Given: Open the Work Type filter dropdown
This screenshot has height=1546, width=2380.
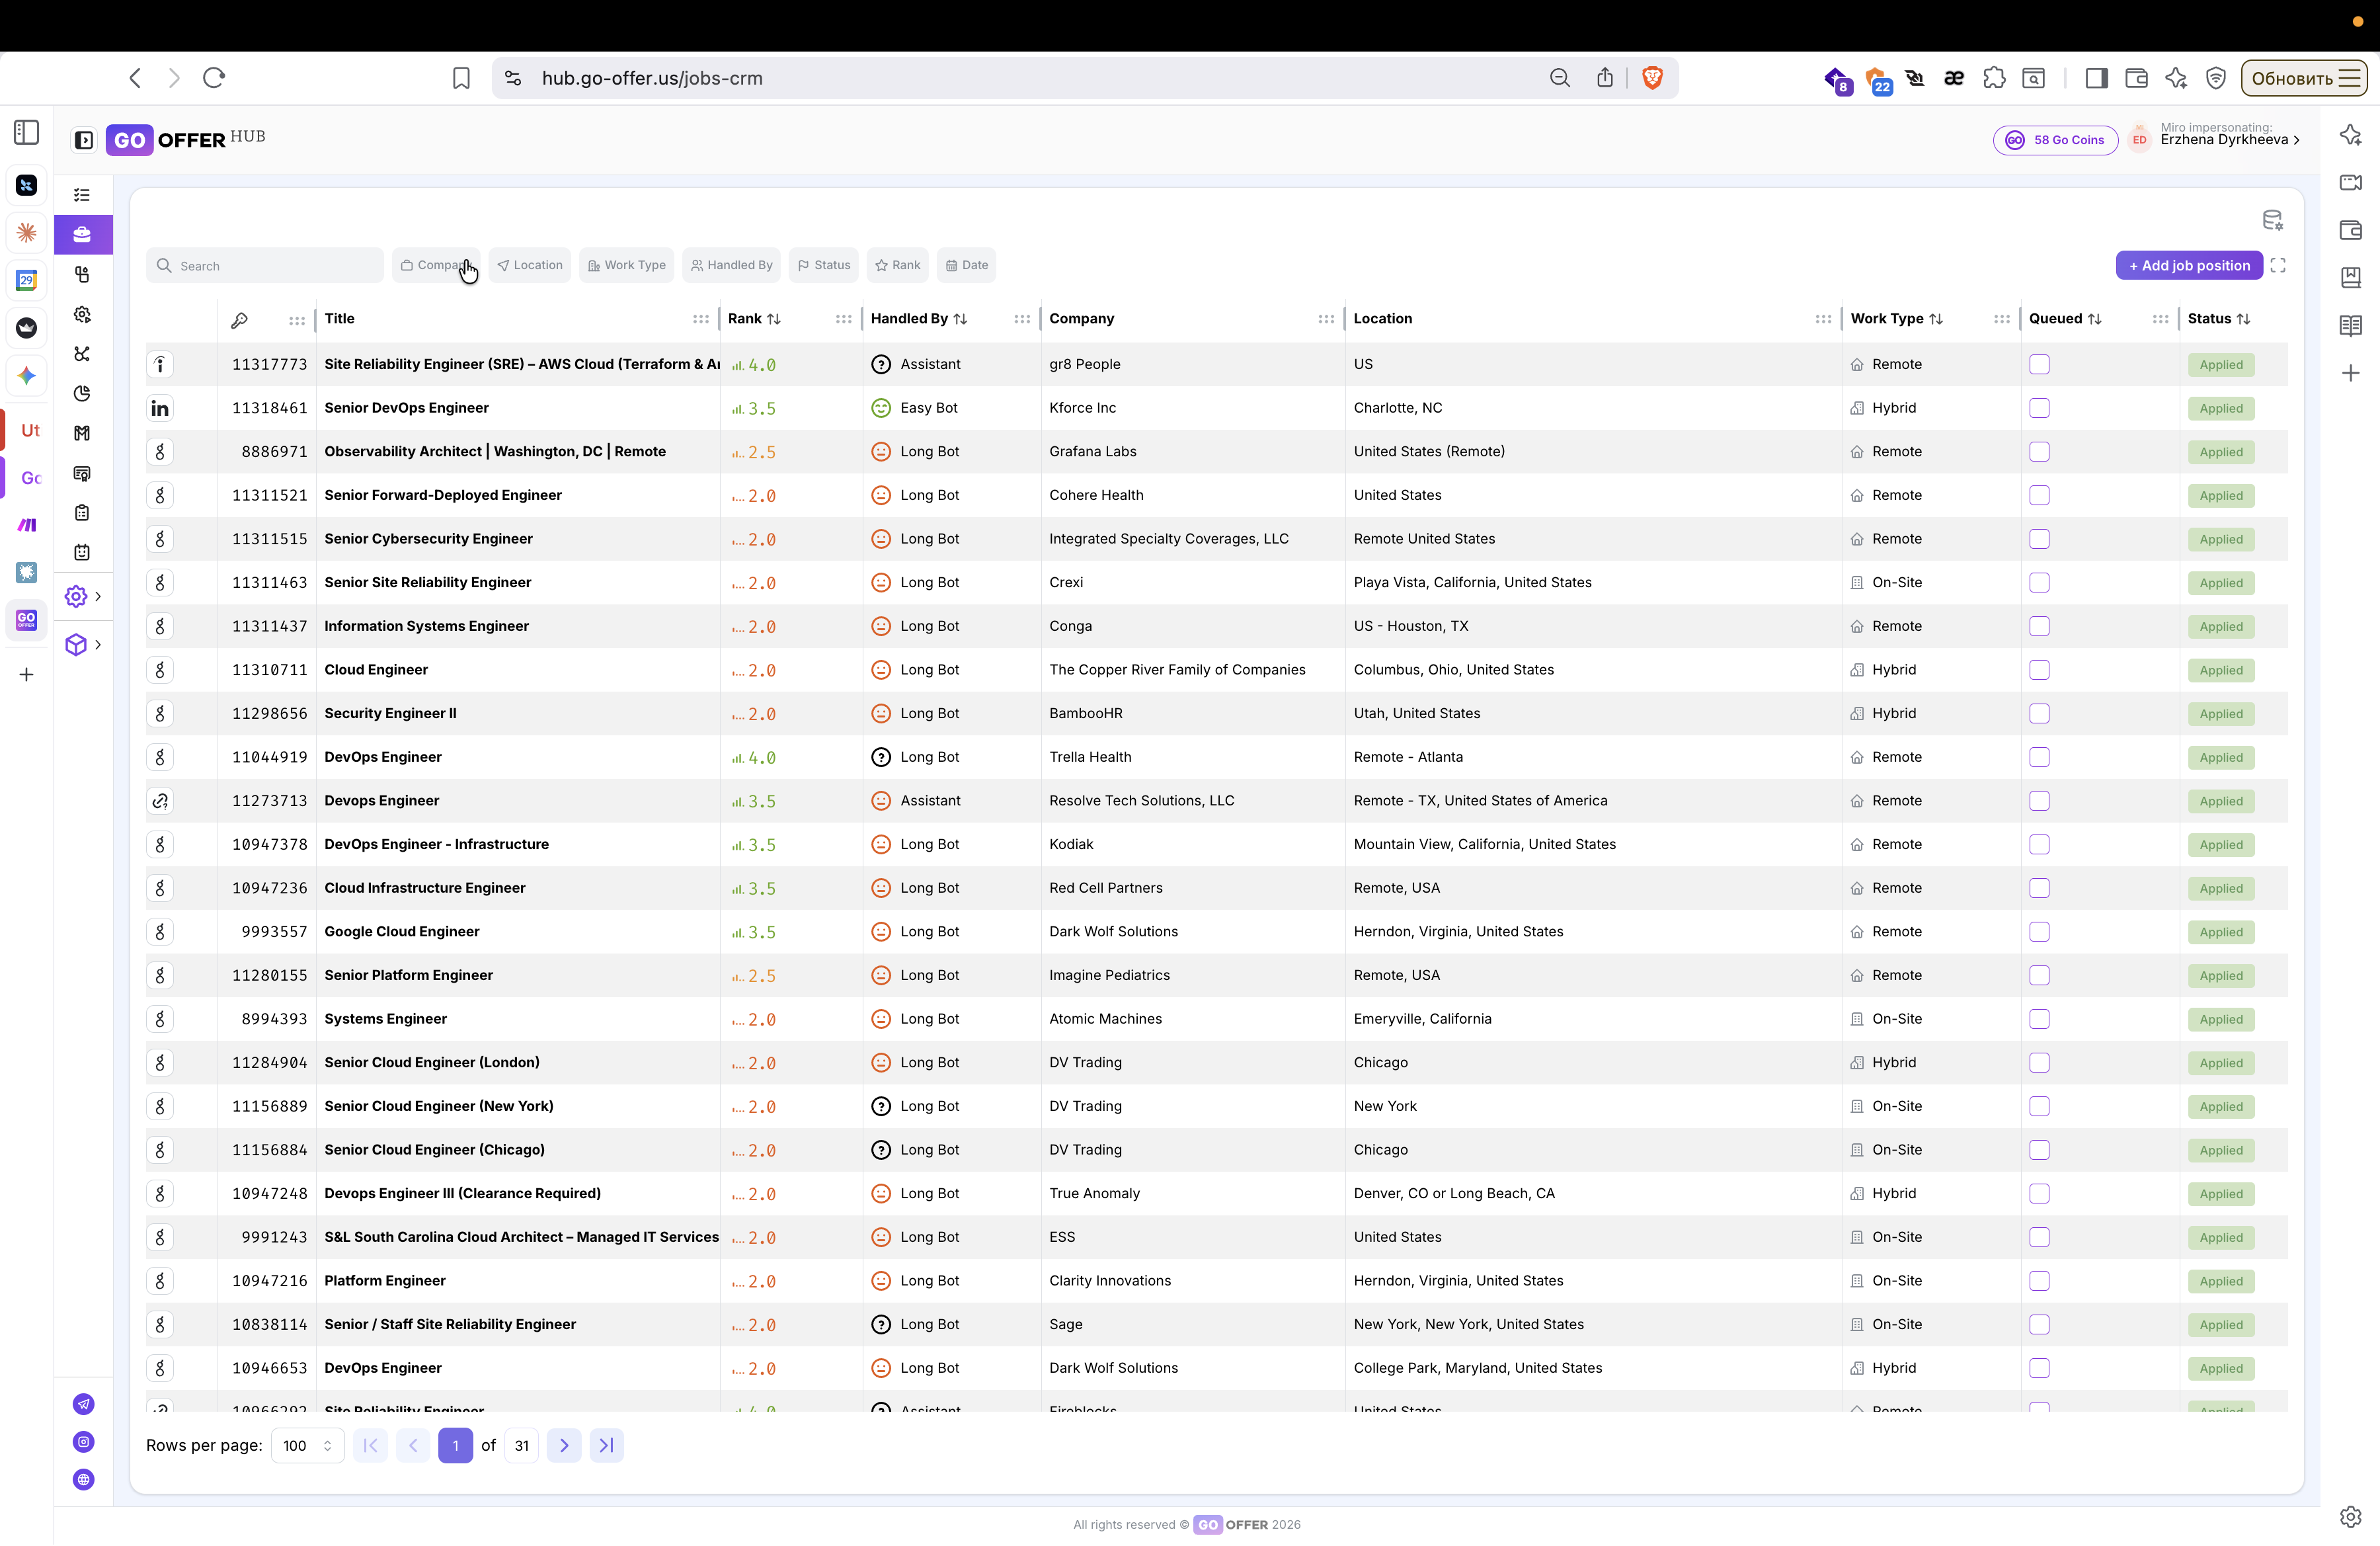Looking at the screenshot, I should (626, 265).
